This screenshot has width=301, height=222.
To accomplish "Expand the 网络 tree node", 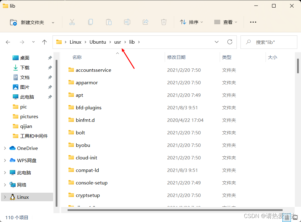I will pyautogui.click(x=5, y=185).
